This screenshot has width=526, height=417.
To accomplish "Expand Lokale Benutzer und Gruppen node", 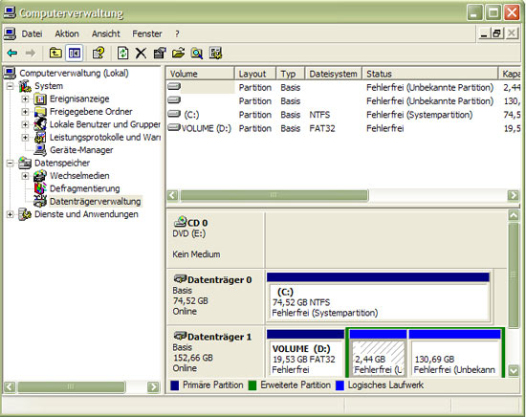I will click(25, 124).
